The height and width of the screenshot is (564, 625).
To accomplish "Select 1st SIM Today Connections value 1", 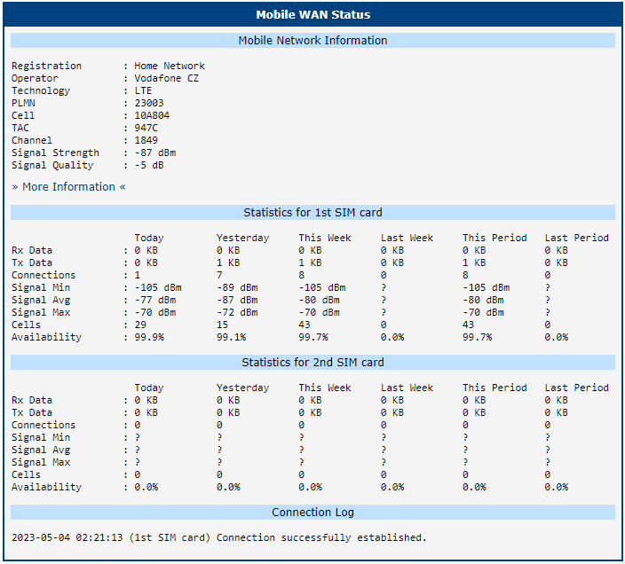I will [x=137, y=275].
